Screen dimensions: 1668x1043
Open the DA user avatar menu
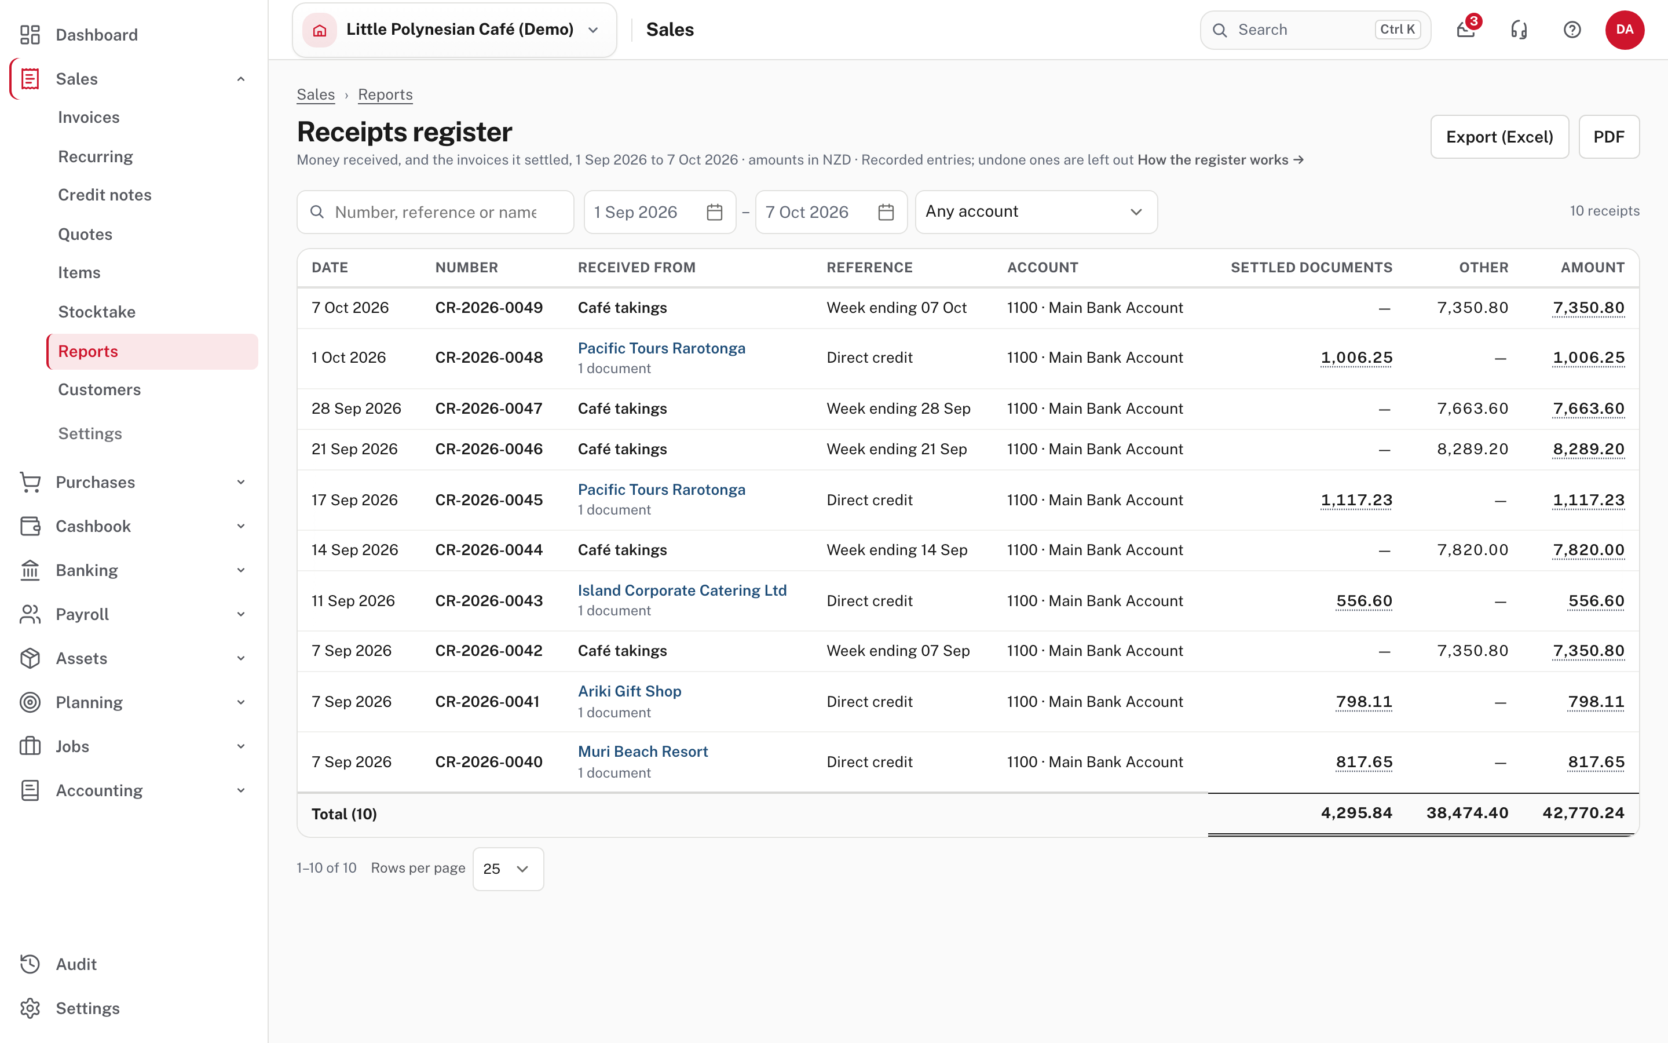click(x=1625, y=30)
